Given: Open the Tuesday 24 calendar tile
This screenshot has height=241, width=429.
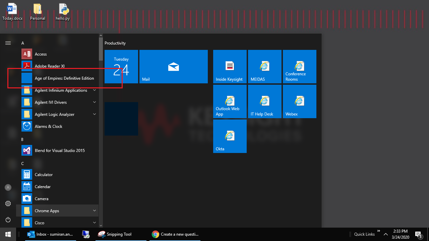Looking at the screenshot, I should 121,67.
